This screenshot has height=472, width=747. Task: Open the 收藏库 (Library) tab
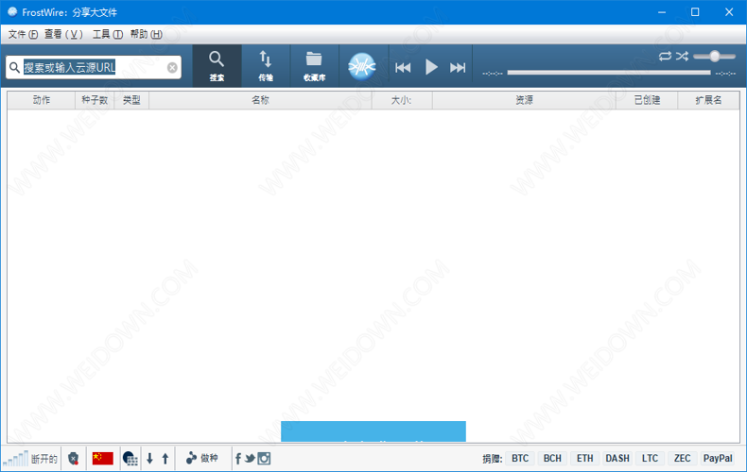coord(314,65)
